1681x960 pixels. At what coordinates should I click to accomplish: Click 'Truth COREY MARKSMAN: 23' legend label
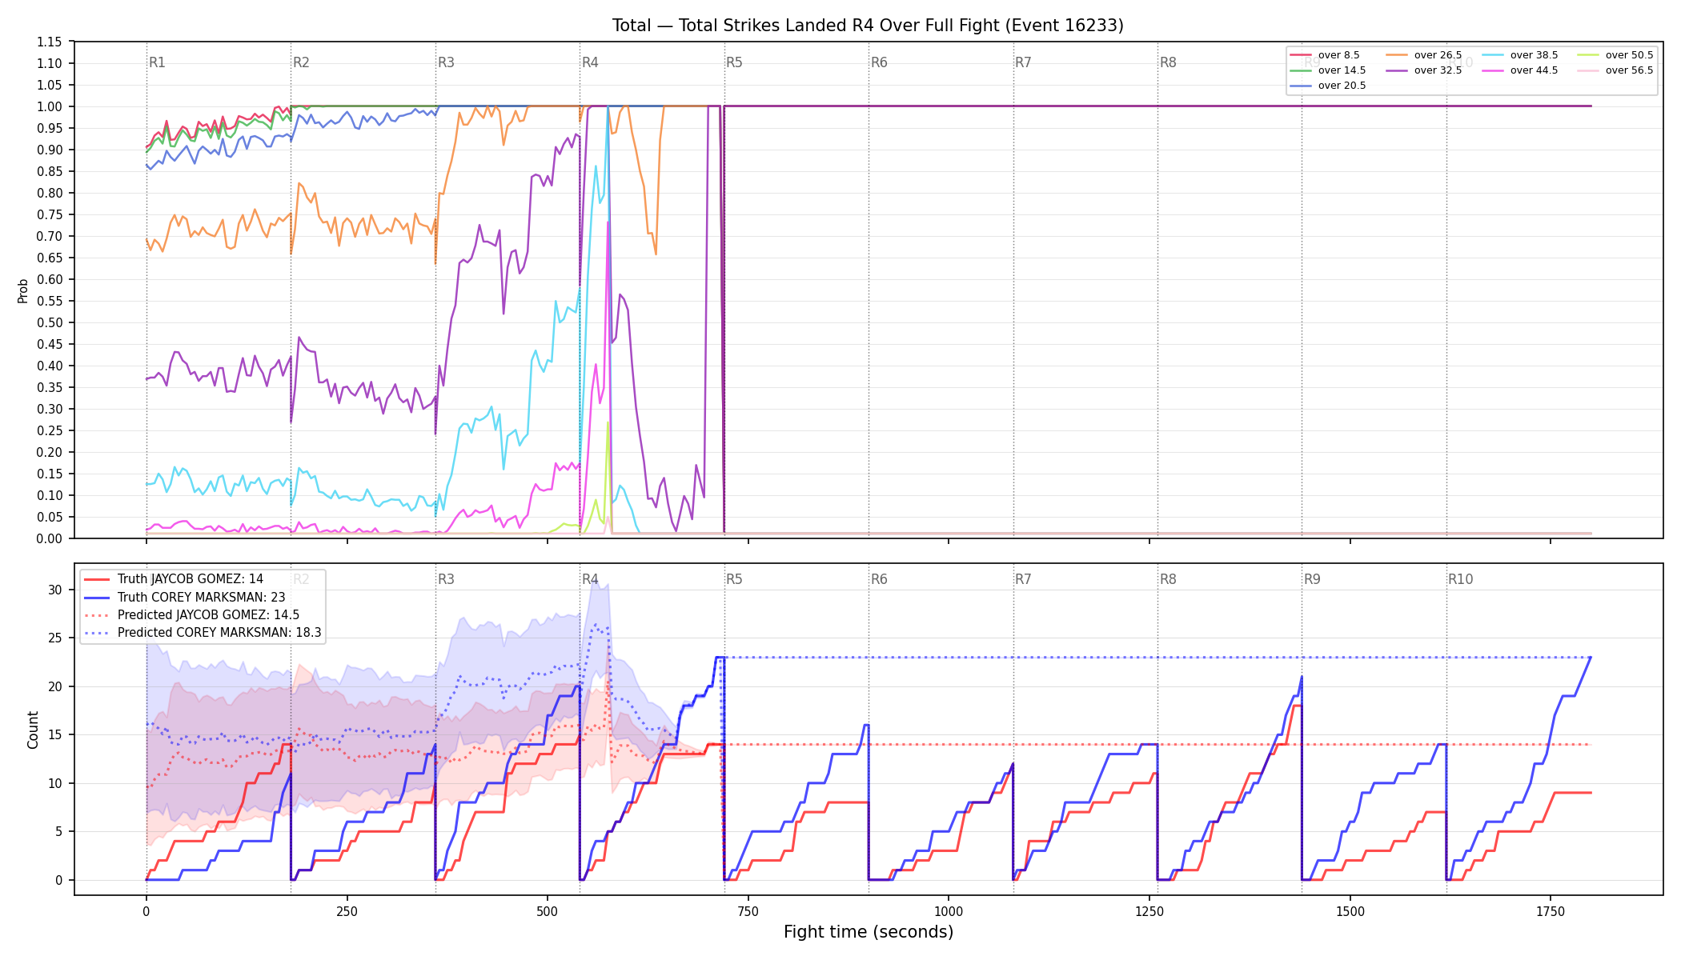(x=201, y=597)
